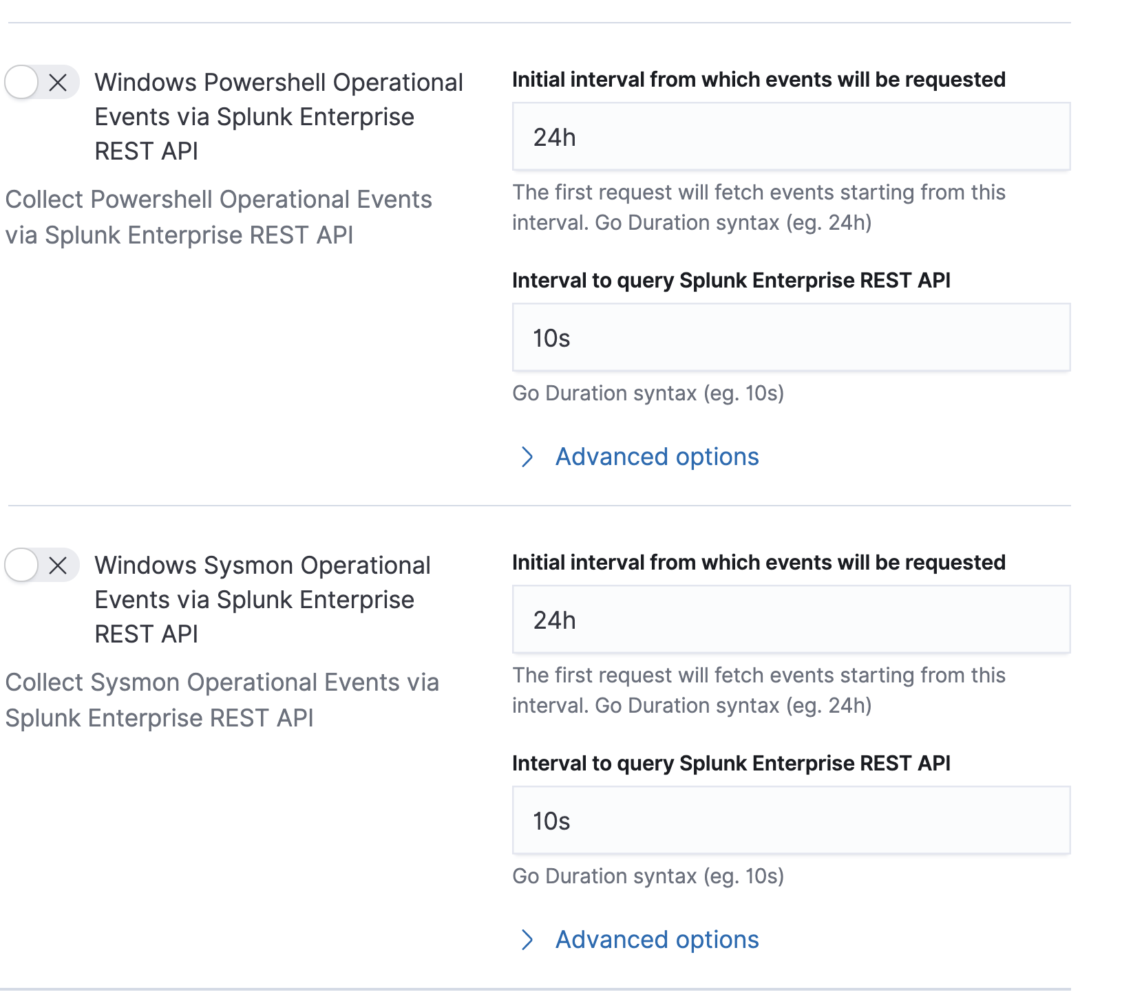Focus Powershell Splunk query interval field 10s
Viewport: 1122px width, 992px height.
point(791,338)
